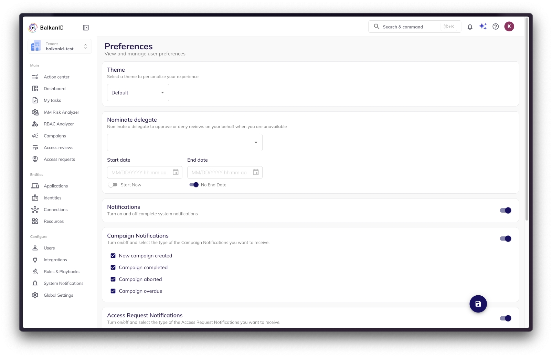Expand the Nominate delegate dropdown
This screenshot has width=552, height=357.
pos(184,143)
